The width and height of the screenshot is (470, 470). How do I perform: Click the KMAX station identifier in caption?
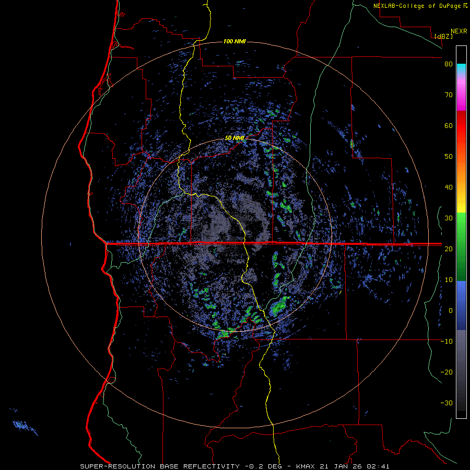[304, 466]
